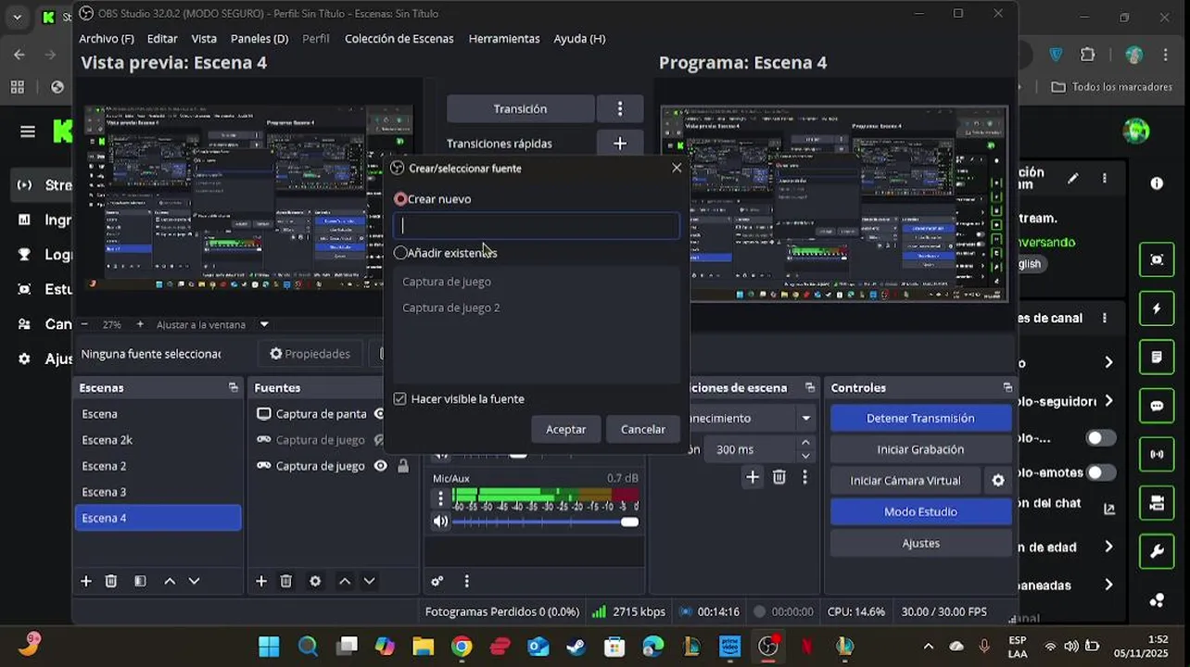Add scene transition with plus icon
Image resolution: width=1190 pixels, height=667 pixels.
[753, 477]
